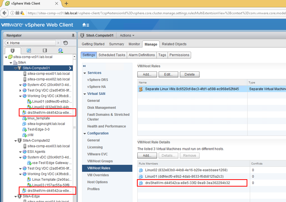Switch to the Monitor tab
Viewport: 286px width, 202px height.
134,44
